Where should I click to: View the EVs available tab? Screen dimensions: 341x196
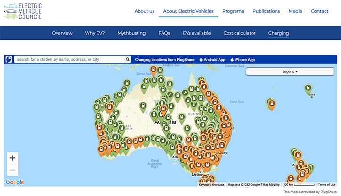tap(196, 33)
